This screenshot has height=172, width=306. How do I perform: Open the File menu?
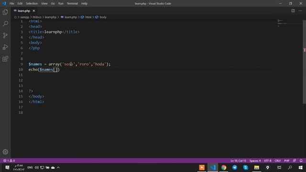pos(11,3)
